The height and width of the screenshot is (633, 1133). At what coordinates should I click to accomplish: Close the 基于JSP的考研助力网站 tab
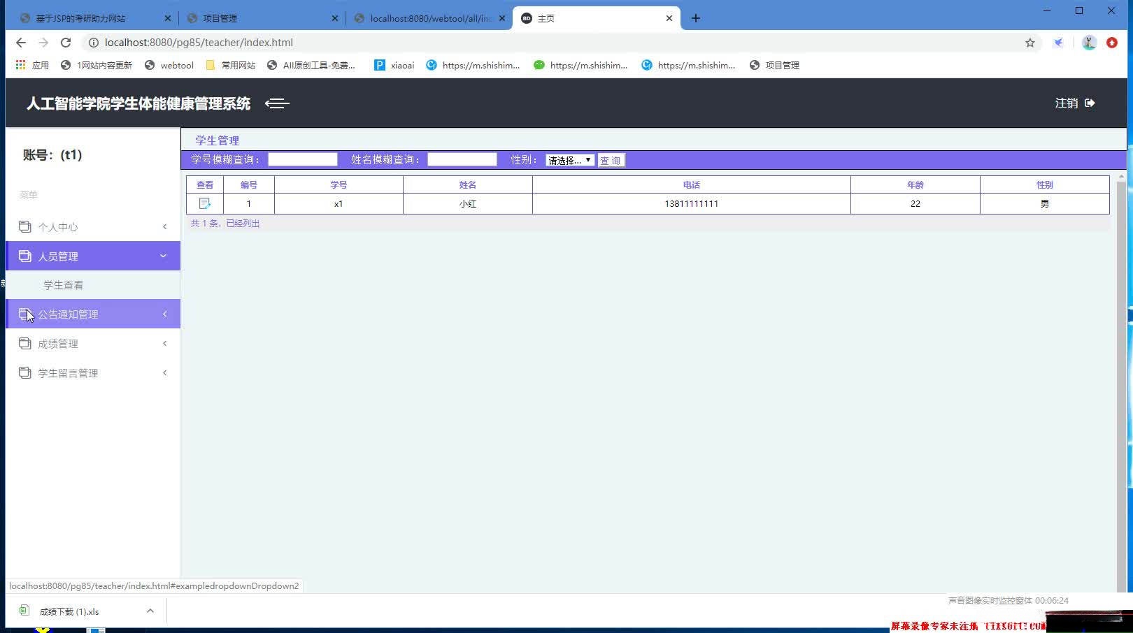click(x=168, y=18)
